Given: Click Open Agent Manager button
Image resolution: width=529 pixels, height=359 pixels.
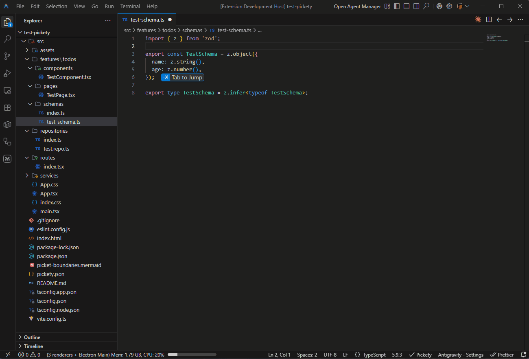Looking at the screenshot, I should coord(357,6).
